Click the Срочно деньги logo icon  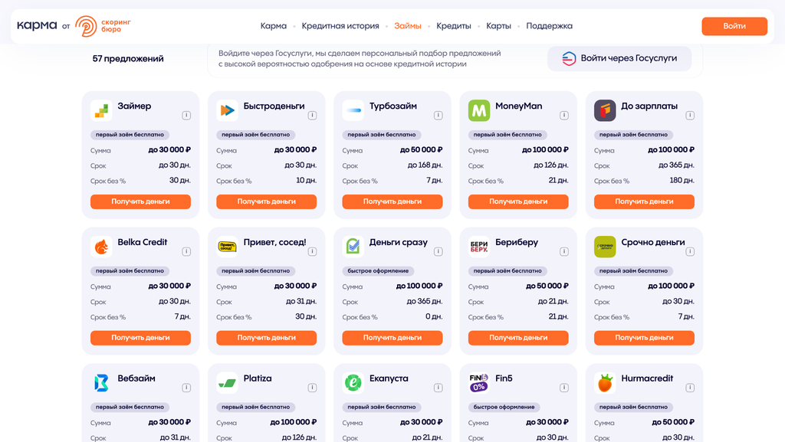pos(605,247)
